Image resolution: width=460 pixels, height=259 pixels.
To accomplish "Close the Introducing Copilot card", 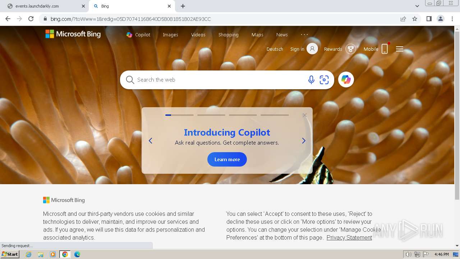I will [305, 115].
